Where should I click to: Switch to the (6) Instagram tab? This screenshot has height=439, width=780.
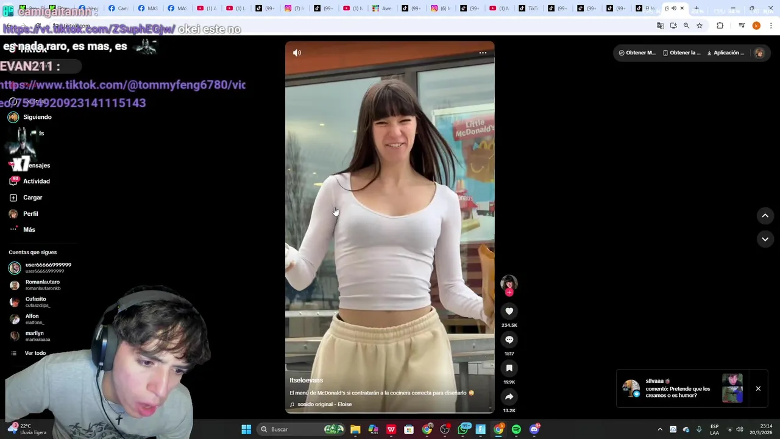pyautogui.click(x=442, y=9)
